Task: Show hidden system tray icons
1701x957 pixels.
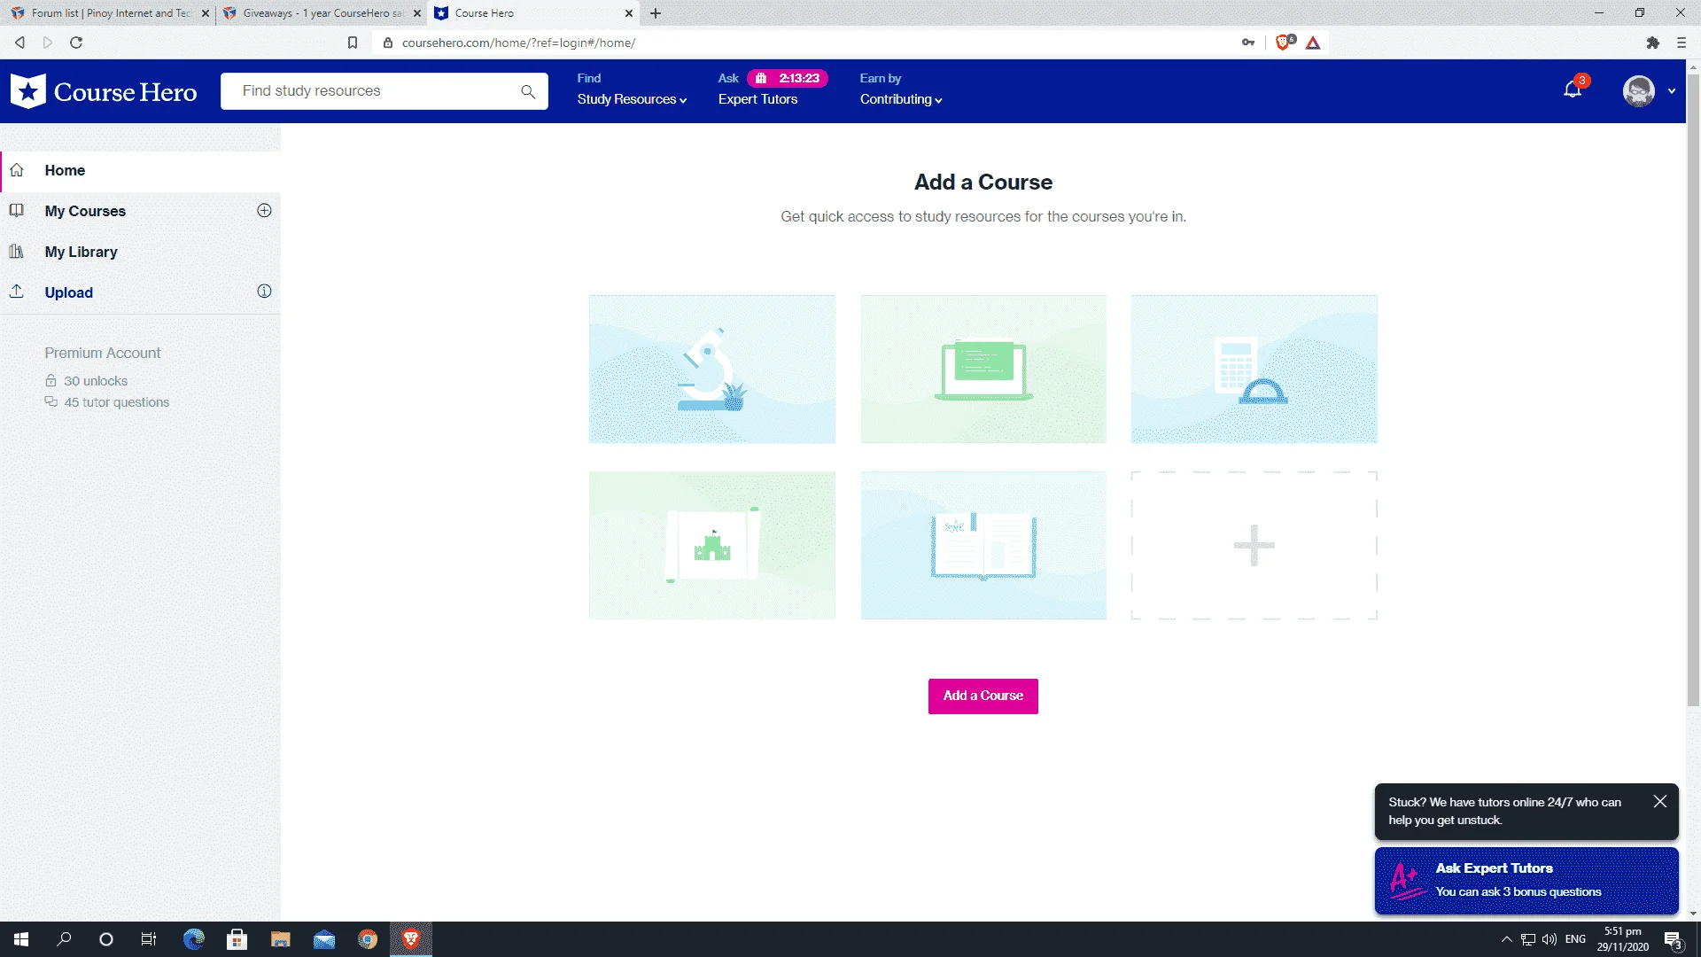Action: click(1506, 939)
